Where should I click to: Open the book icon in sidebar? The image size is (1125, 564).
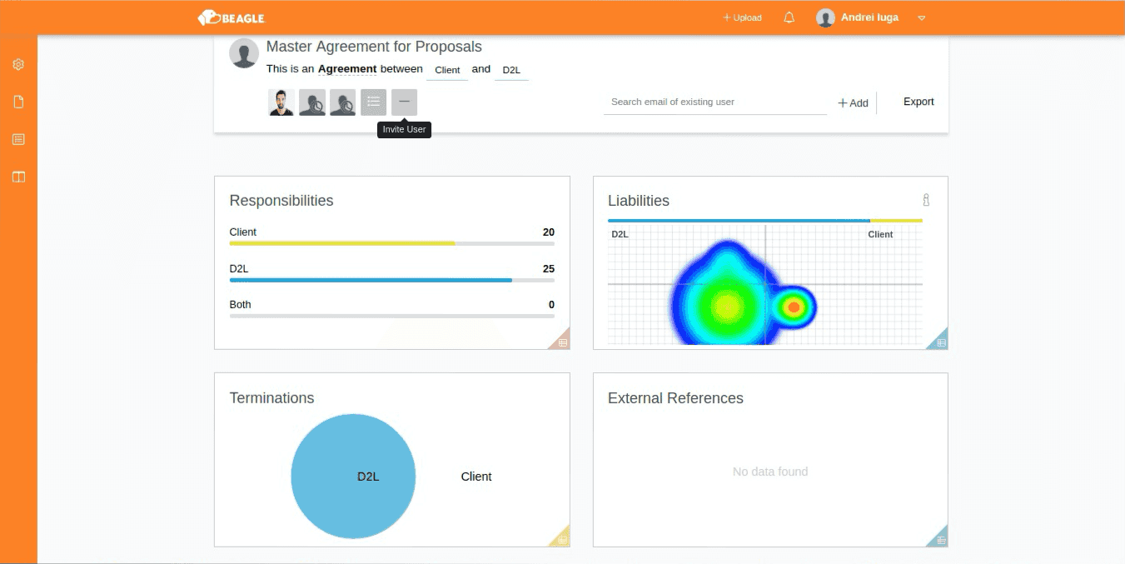point(18,177)
